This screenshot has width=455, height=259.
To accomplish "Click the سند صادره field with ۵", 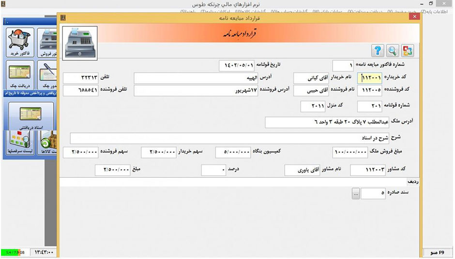I will [373, 194].
